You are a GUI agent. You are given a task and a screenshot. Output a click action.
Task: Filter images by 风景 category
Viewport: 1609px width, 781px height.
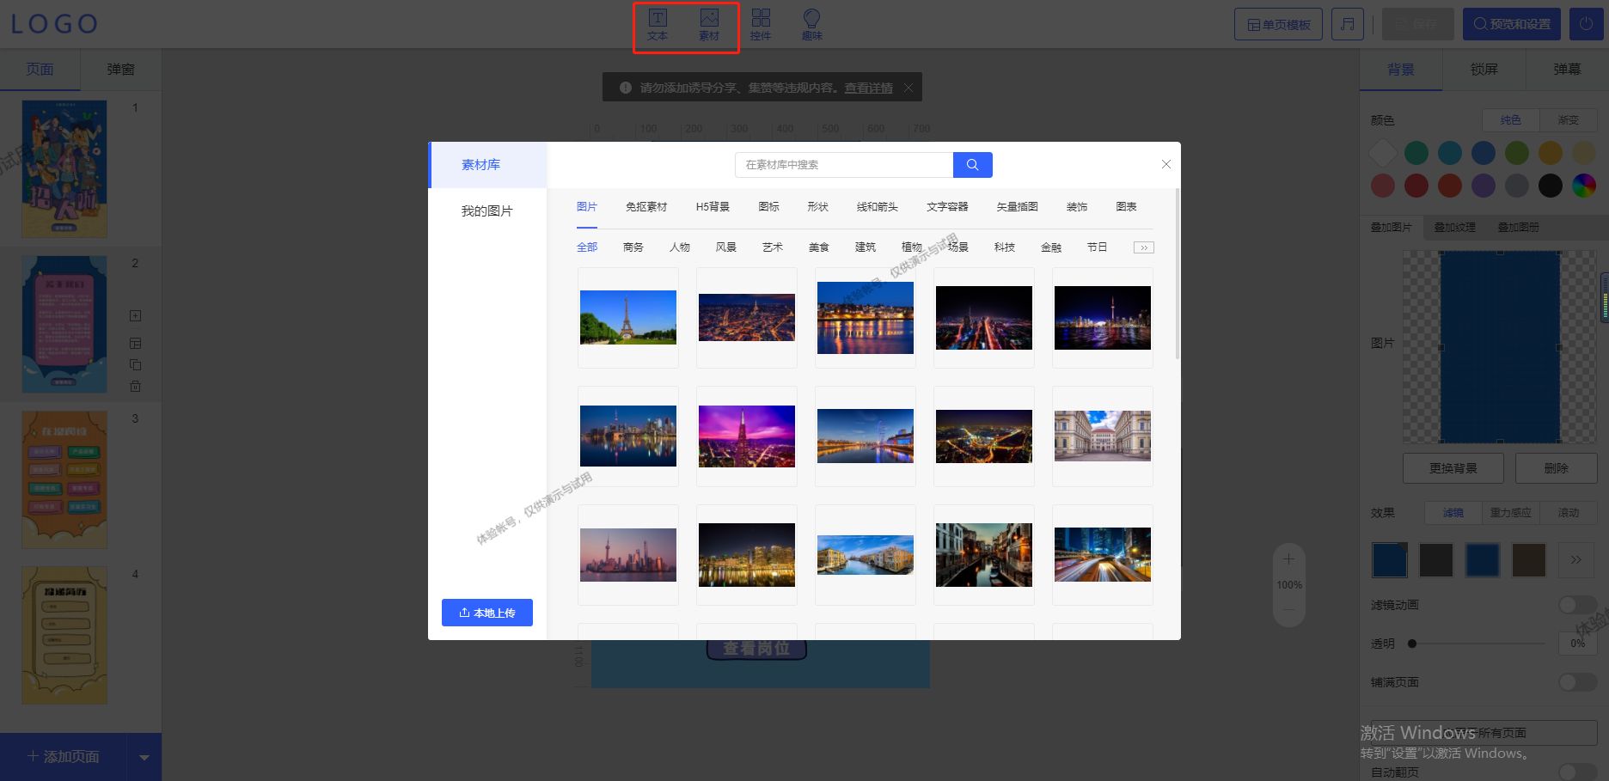726,247
